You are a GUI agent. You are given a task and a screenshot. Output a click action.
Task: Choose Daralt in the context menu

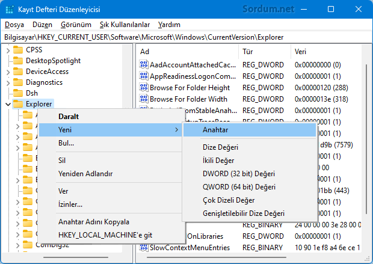click(x=110, y=117)
